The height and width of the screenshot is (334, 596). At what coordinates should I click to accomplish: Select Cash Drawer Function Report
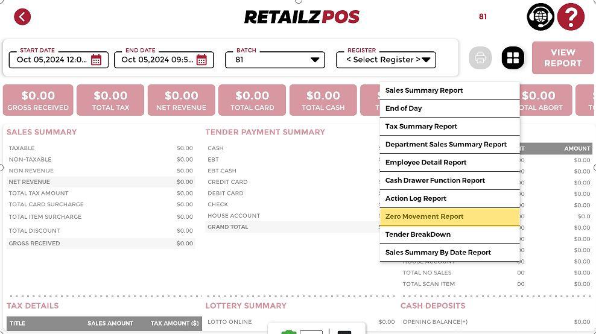pos(449,180)
